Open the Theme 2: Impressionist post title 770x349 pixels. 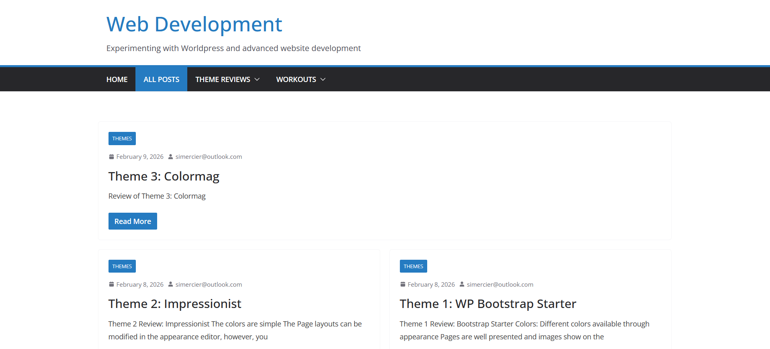(174, 304)
